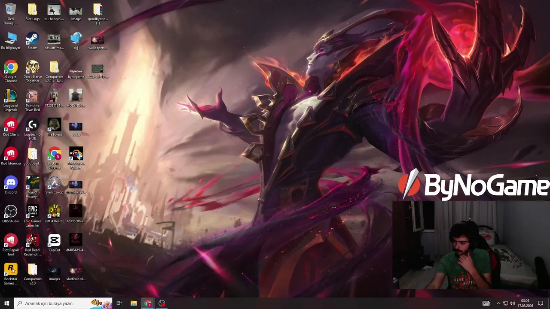Viewport: 550px width, 309px height.
Task: Launch the Riot Client shortcut
Action: coord(11,125)
